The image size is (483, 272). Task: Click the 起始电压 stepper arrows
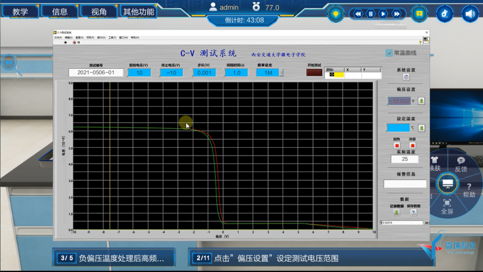pyautogui.click(x=127, y=73)
